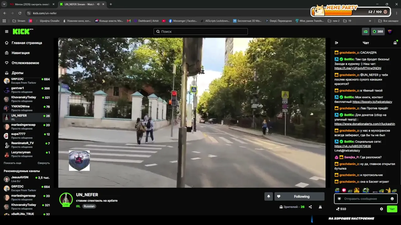Open the DeepL Переводчик bookmark

pyautogui.click(x=279, y=21)
